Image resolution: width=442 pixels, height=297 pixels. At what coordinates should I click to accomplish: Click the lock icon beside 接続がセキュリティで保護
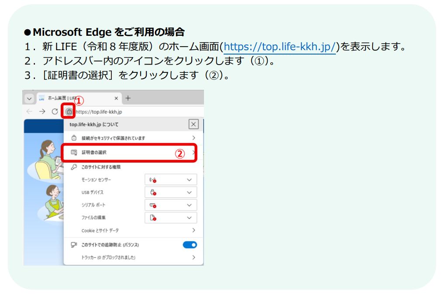[74, 138]
